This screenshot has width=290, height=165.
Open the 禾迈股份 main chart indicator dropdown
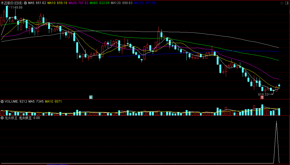click(25, 3)
